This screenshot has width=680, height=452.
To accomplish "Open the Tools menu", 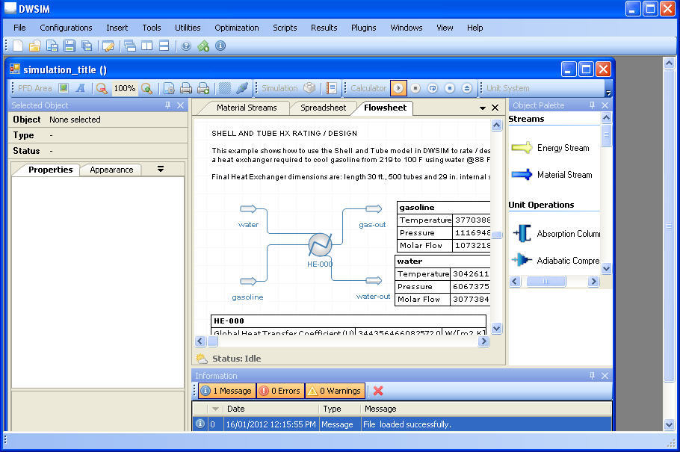I will point(152,28).
